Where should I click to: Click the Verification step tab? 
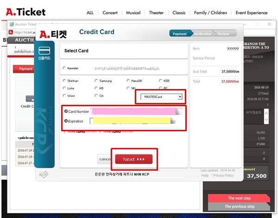[x=202, y=34]
